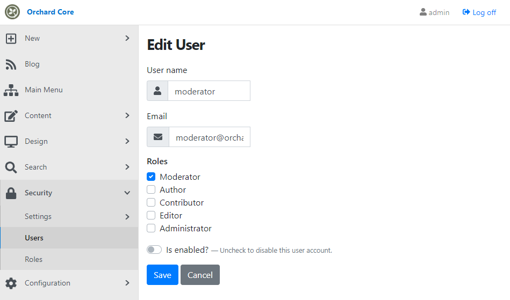Click the Log off link
Image resolution: width=510 pixels, height=300 pixels.
[x=479, y=12]
